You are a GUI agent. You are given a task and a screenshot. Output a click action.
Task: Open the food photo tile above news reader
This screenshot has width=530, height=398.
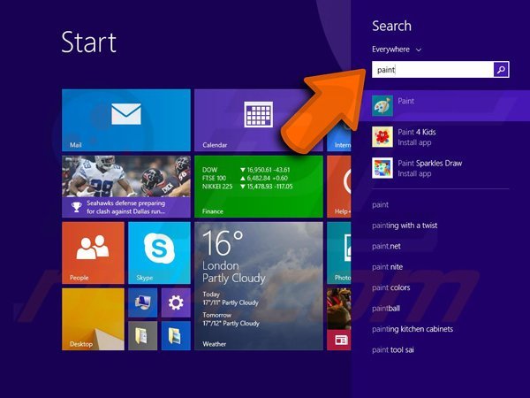pyautogui.click(x=339, y=309)
